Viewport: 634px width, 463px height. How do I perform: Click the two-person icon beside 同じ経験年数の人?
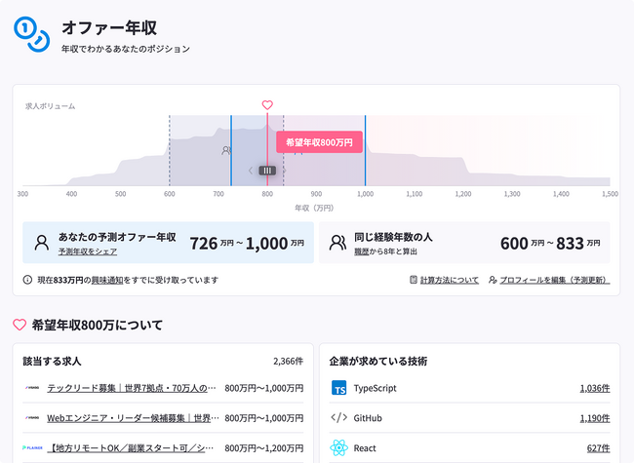(x=338, y=243)
